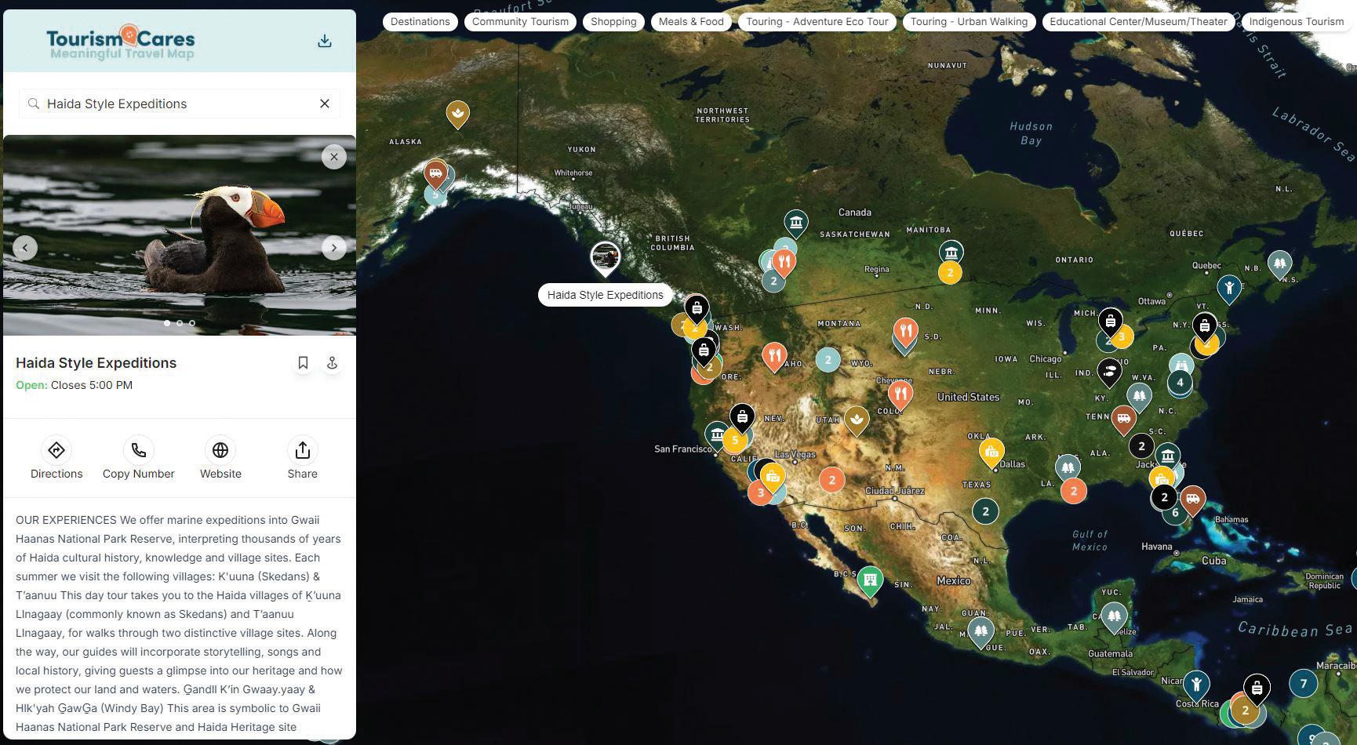Screen dimensions: 1357x745
Task: Expand the cluster of 7 in the Caribbean
Action: 1303,683
